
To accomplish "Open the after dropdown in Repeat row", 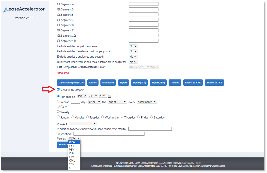I will (95, 102).
